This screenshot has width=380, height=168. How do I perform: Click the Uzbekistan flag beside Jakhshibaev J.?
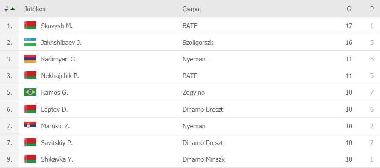[30, 42]
